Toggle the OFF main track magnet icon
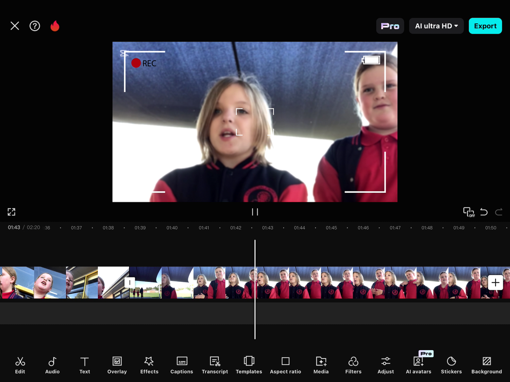This screenshot has height=382, width=510. point(469,212)
